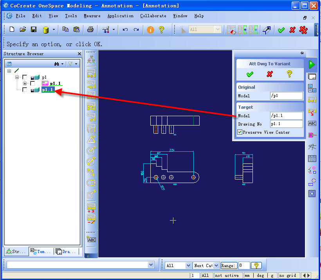Save using the floppy disk icon
The height and width of the screenshot is (280, 321).
pyautogui.click(x=34, y=29)
